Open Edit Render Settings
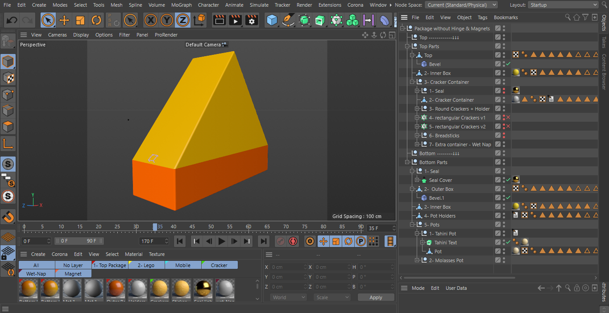609x313 pixels. (252, 20)
